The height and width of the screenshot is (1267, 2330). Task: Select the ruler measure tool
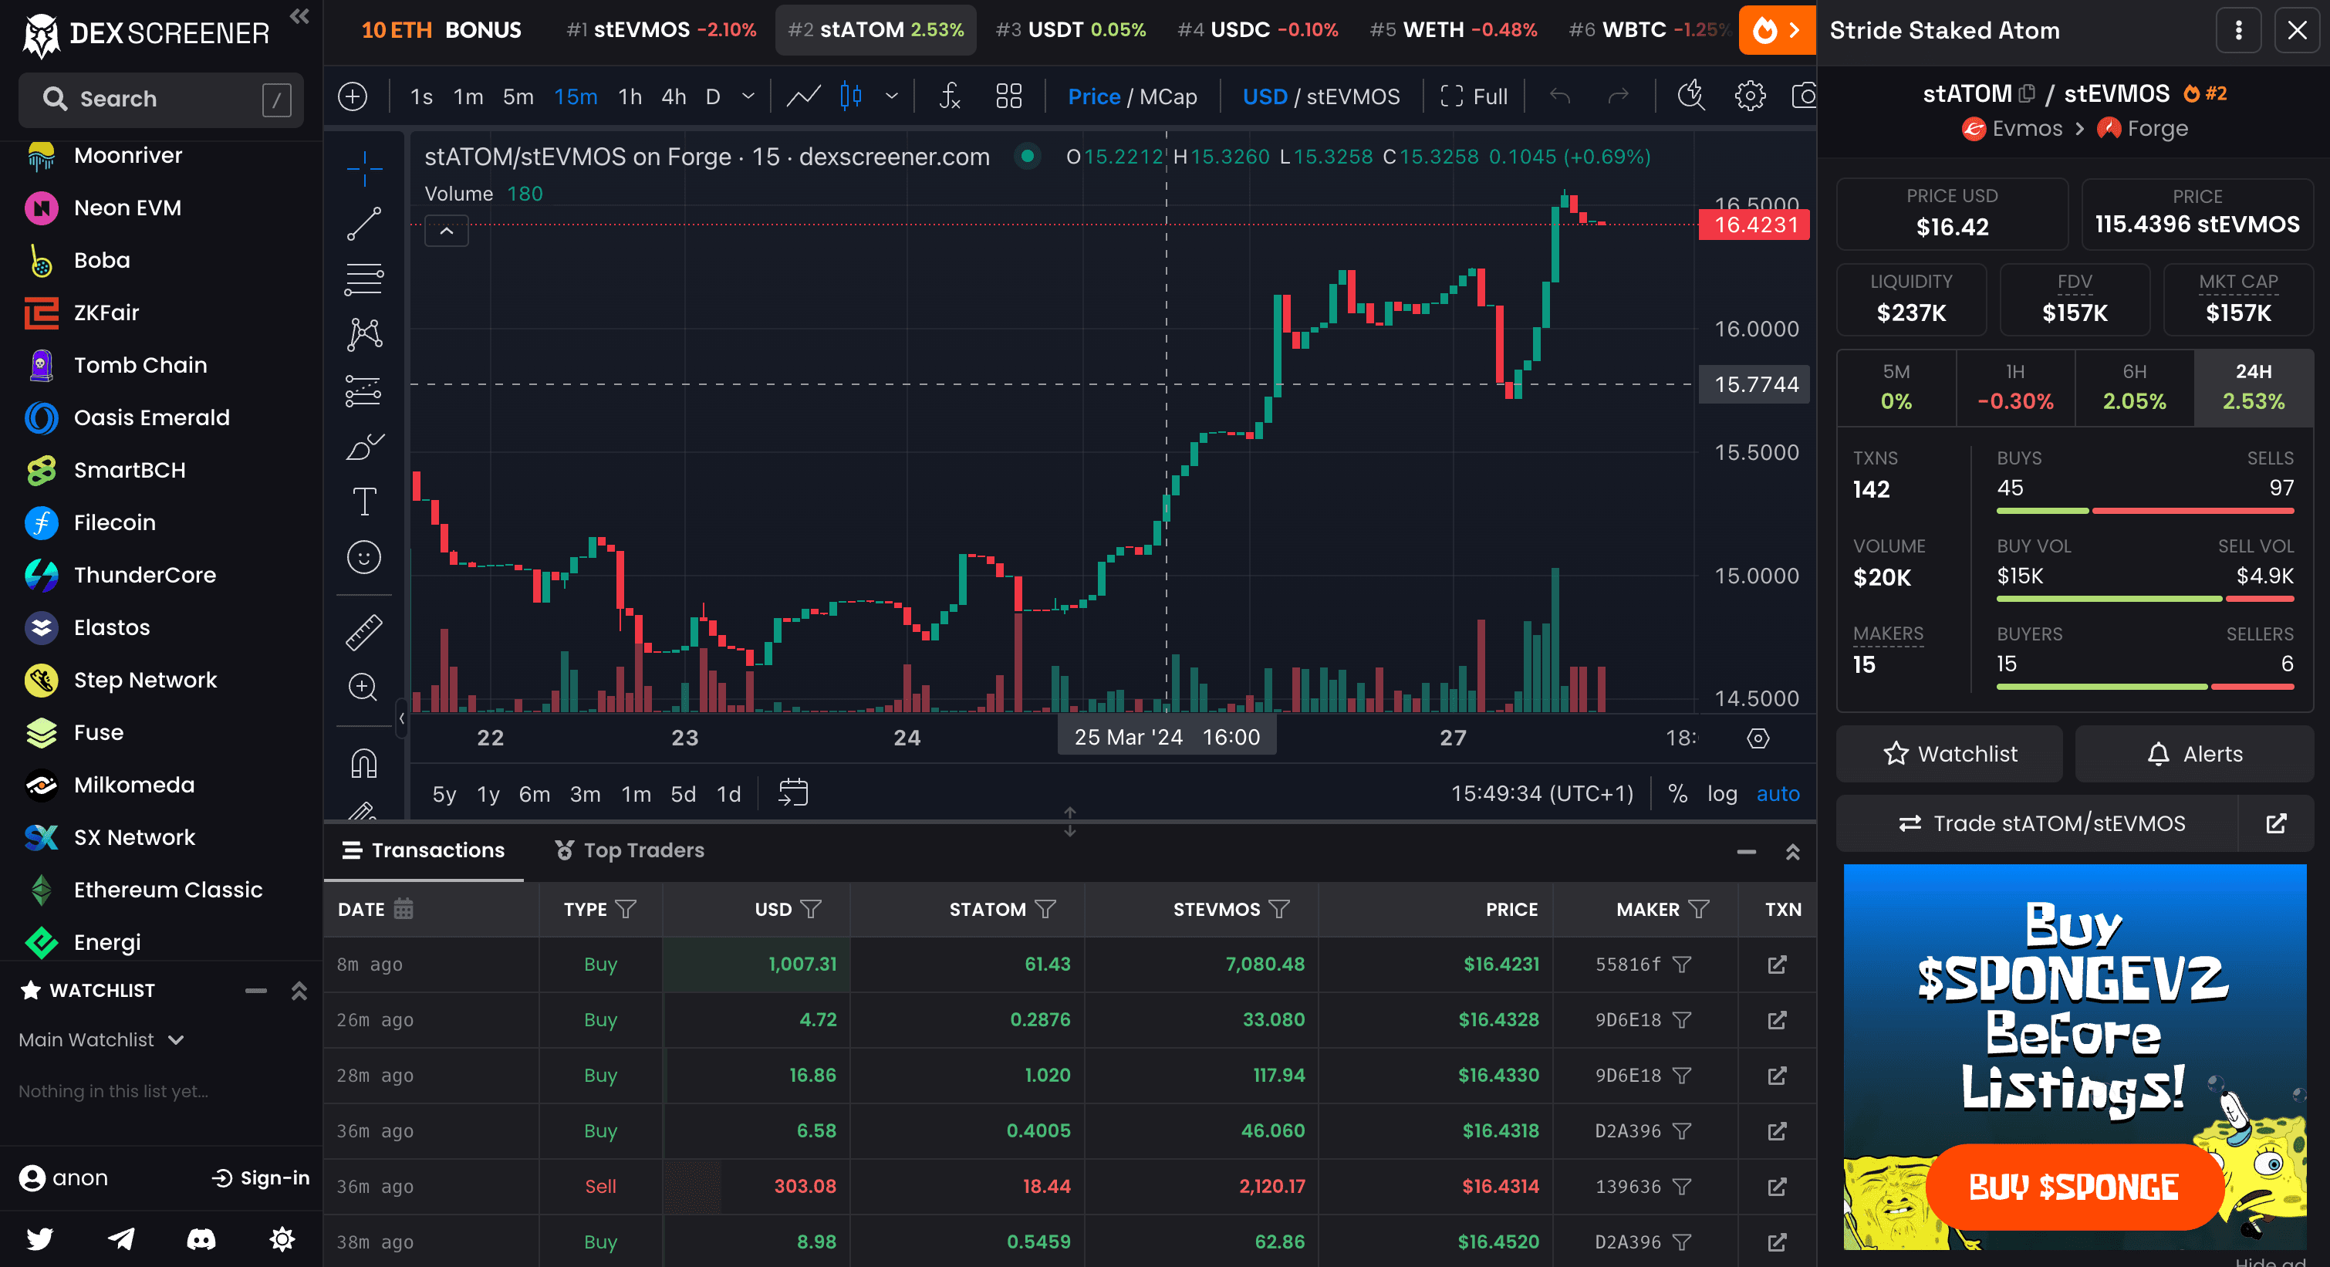(x=363, y=632)
